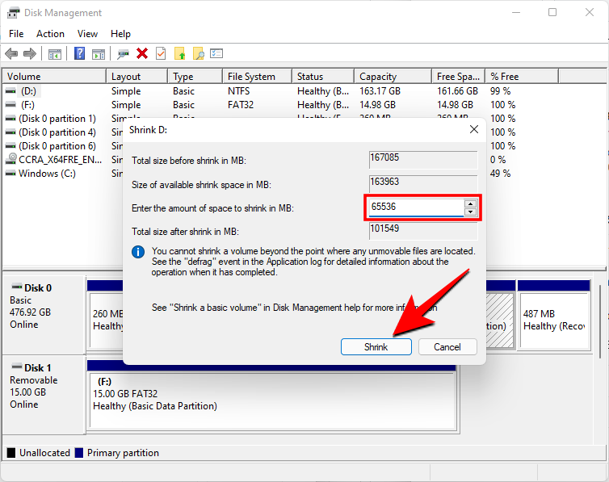Viewport: 609px width, 482px height.
Task: Click the Show/Hide Console Tree toolbar icon
Action: pos(55,53)
